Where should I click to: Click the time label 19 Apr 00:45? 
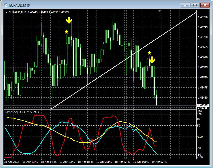coord(141,162)
